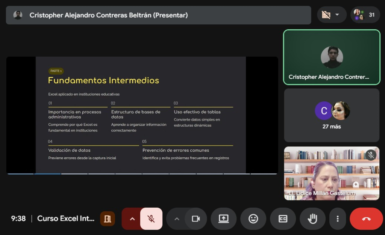
Task: Expand audio settings chevron beside microphone
Action: point(132,219)
